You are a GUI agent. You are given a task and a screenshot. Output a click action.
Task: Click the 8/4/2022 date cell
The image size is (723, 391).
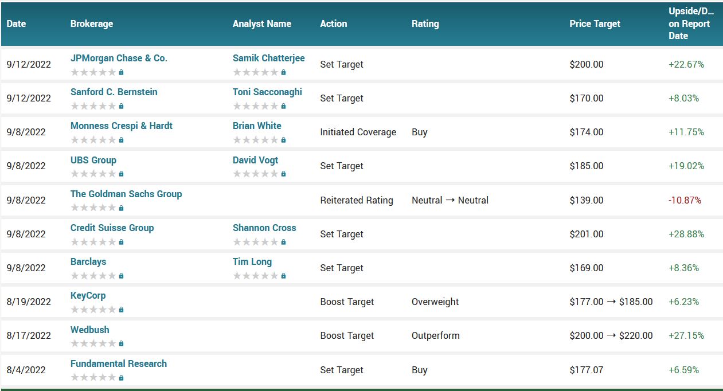[26, 370]
